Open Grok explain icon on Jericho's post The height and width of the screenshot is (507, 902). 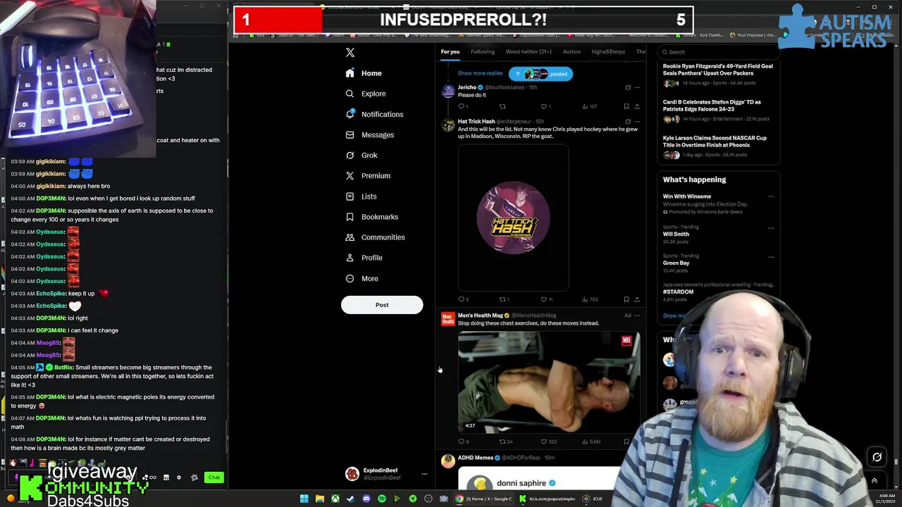click(627, 87)
